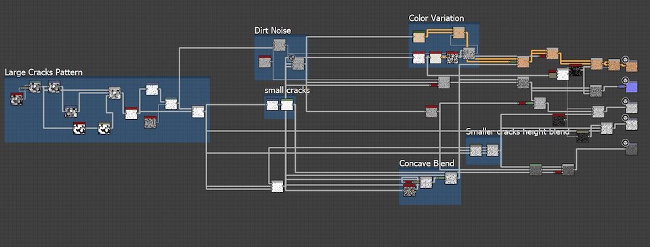
Task: Select left node in Smaller cracks height blend
Action: (476, 150)
